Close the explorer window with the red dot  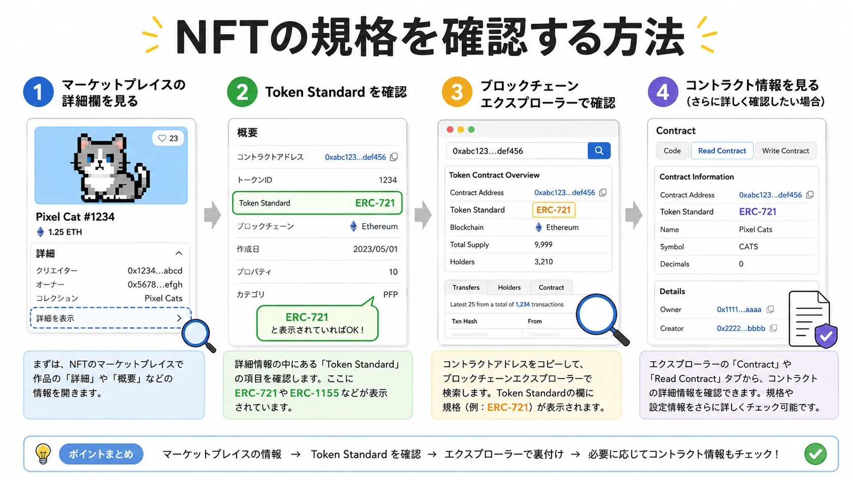[450, 130]
